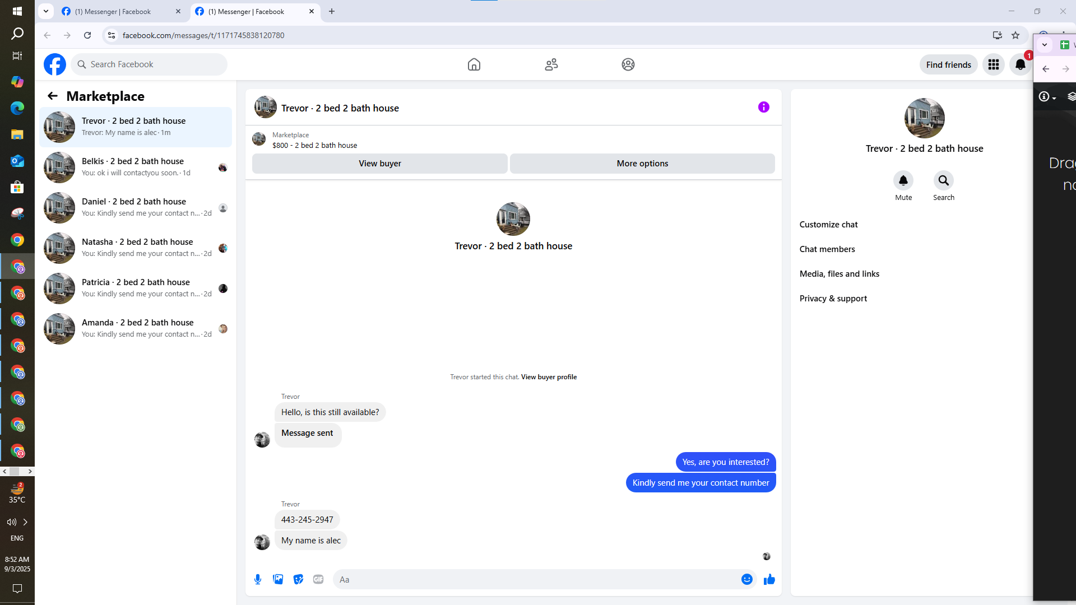Mute the Trevor conversation

pyautogui.click(x=903, y=180)
